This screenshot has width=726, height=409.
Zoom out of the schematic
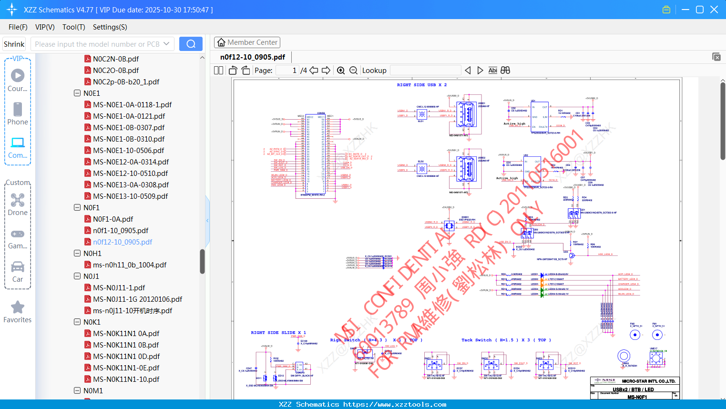point(353,70)
